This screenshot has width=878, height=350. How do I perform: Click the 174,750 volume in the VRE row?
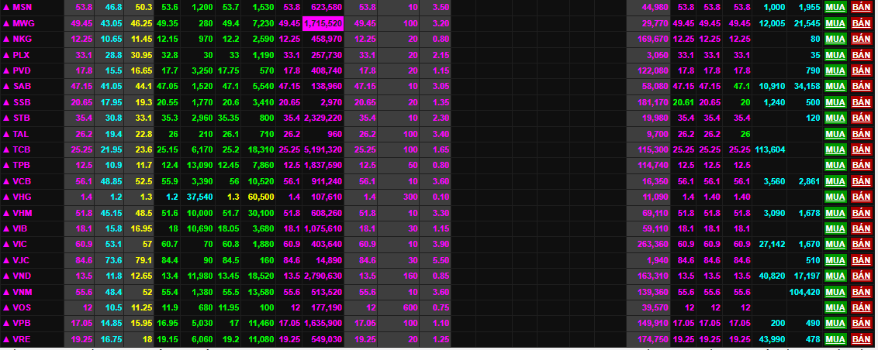[653, 339]
